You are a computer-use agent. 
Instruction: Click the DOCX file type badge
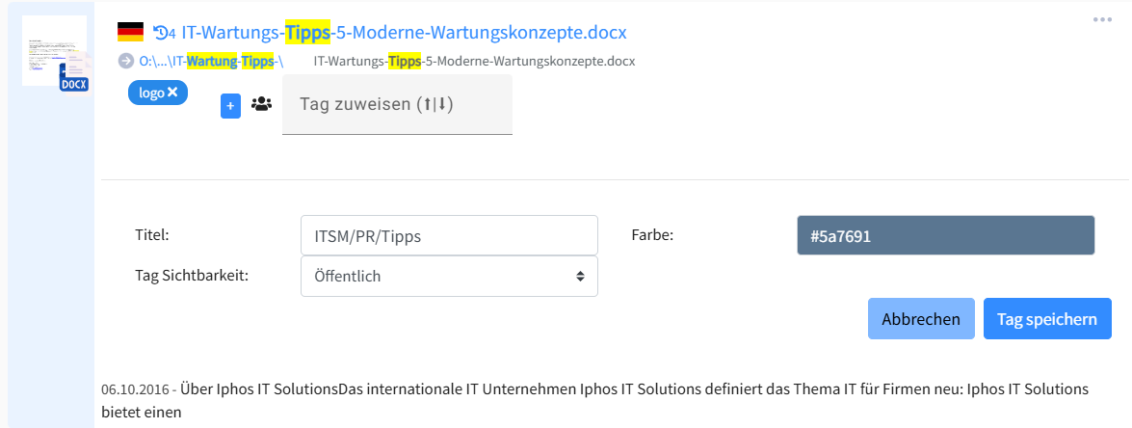tap(73, 83)
